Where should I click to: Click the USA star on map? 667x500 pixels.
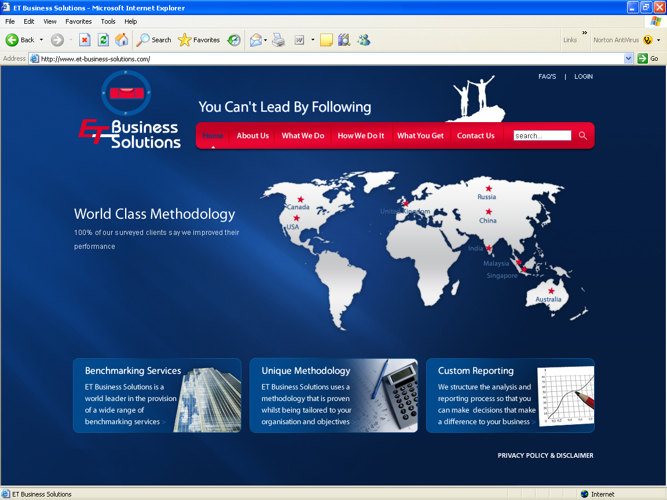click(296, 218)
